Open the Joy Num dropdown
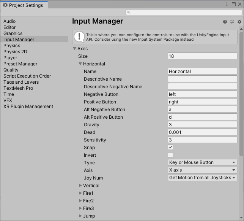The image size is (244, 221). pyautogui.click(x=203, y=178)
